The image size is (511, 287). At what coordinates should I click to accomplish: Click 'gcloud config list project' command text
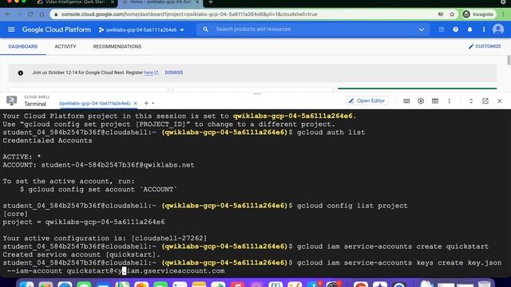click(x=352, y=206)
